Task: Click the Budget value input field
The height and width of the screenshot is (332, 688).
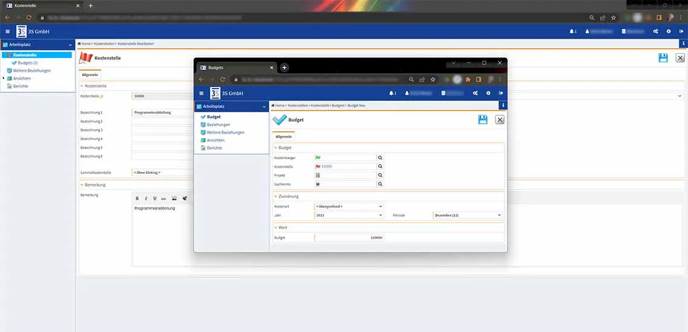Action: tap(349, 238)
